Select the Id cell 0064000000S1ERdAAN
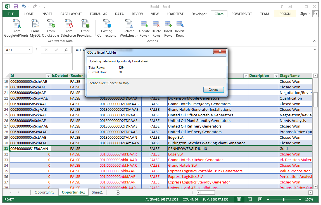Image resolution: width=321 pixels, height=205 pixels. pyautogui.click(x=30, y=149)
